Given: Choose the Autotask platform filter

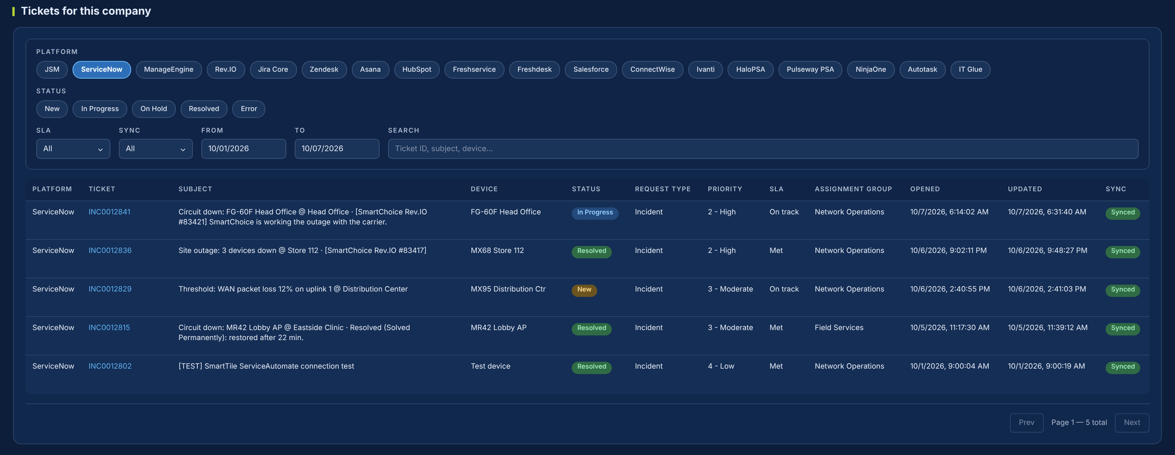Looking at the screenshot, I should tap(922, 69).
